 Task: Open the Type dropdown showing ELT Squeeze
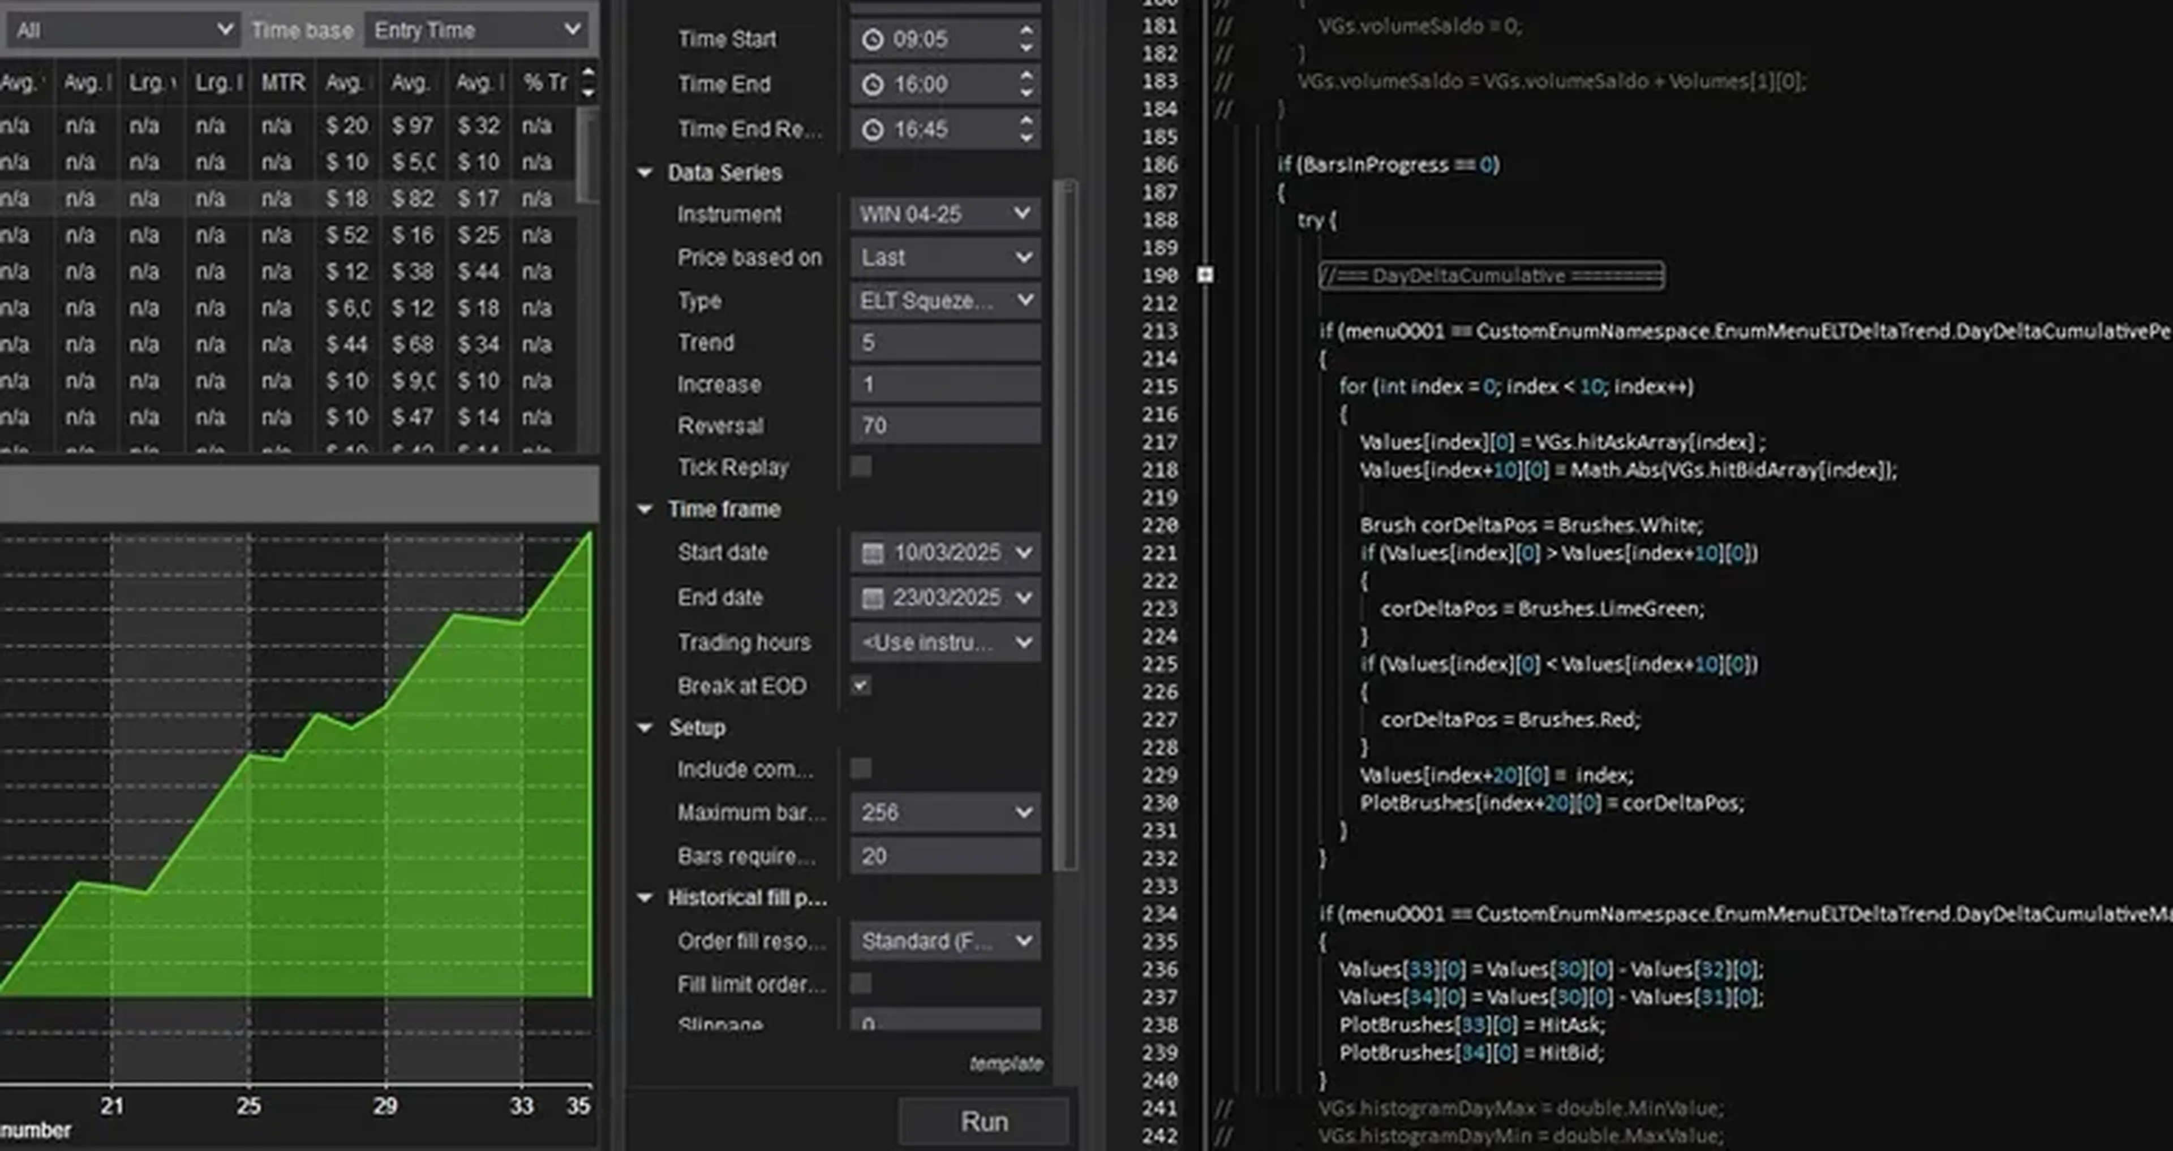[x=945, y=300]
